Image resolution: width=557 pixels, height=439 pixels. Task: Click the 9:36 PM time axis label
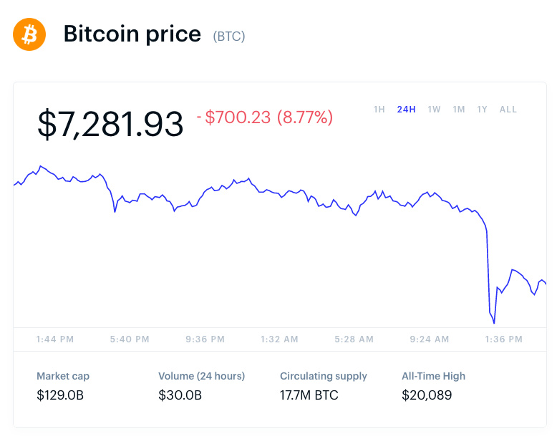point(205,339)
